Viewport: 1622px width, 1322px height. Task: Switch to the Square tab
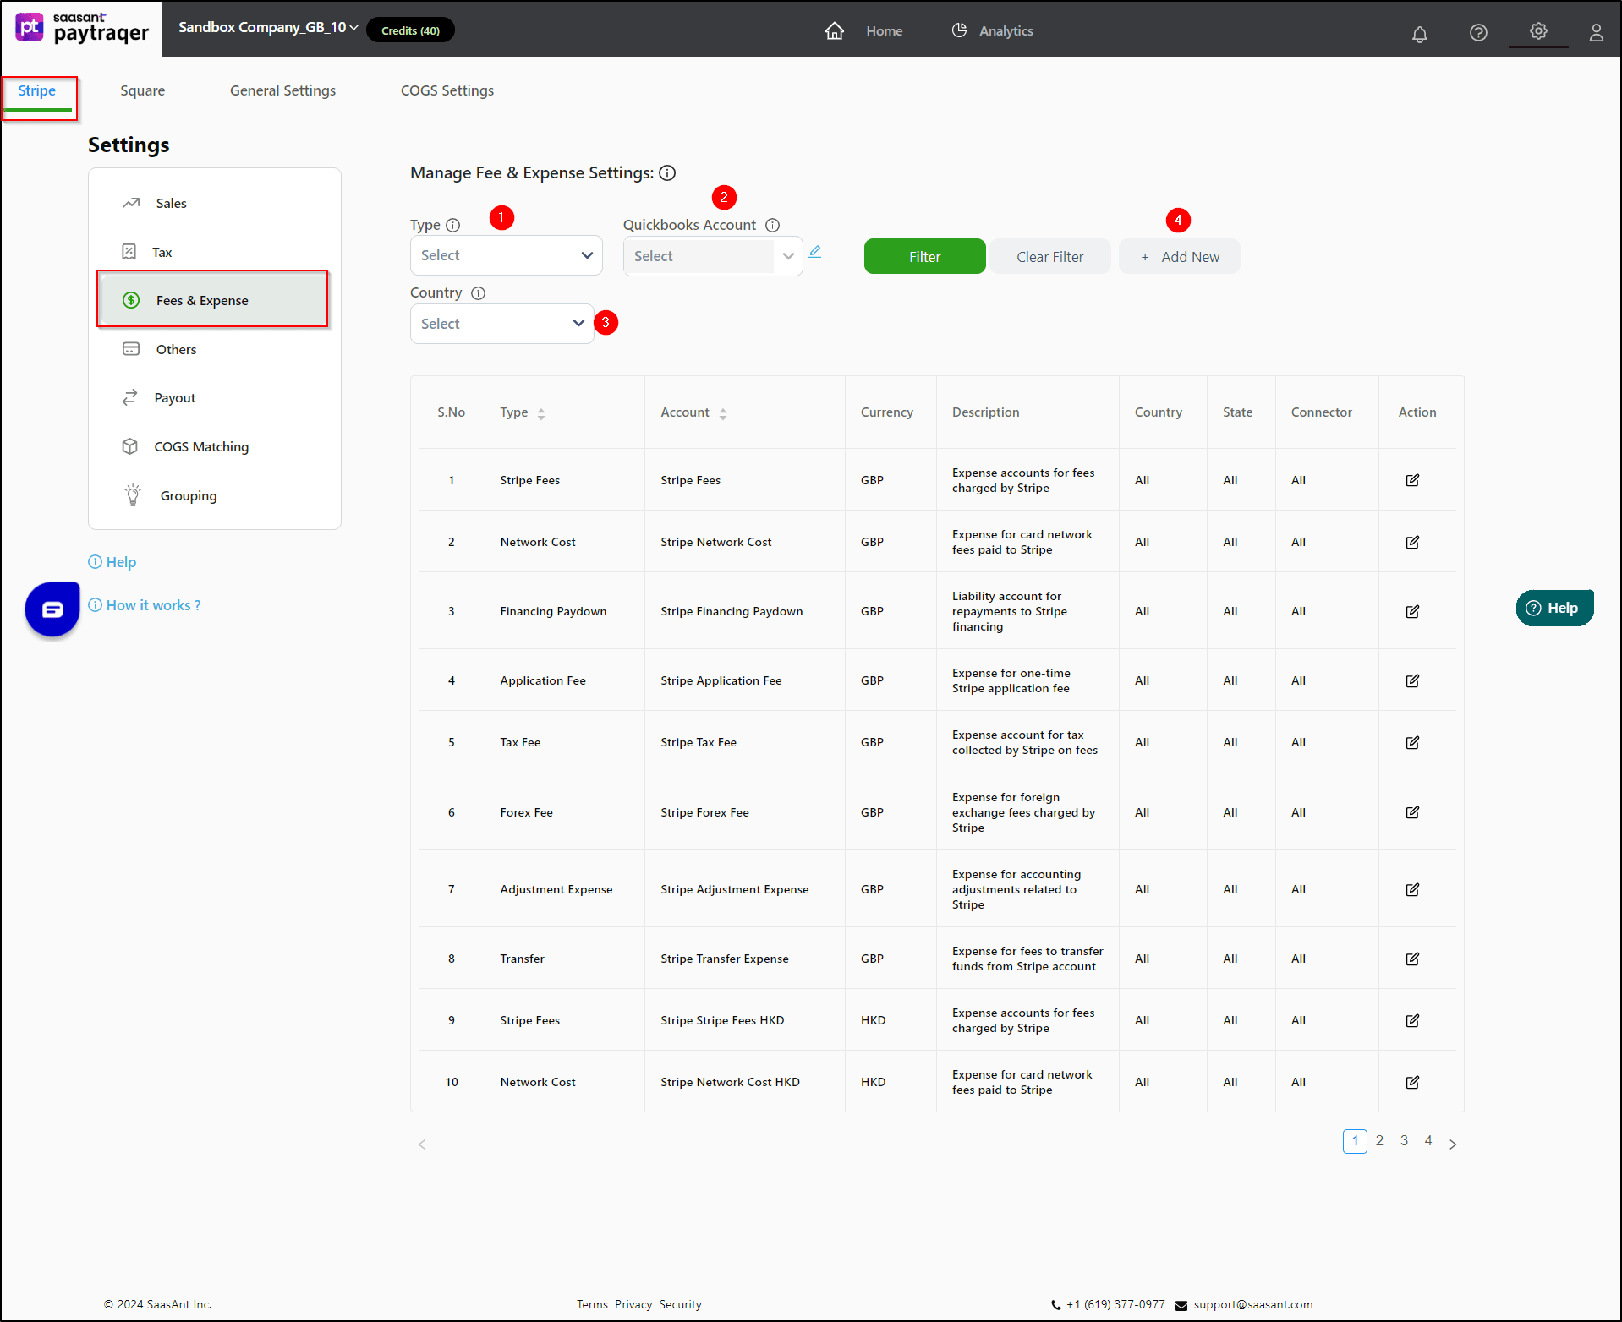coord(142,90)
